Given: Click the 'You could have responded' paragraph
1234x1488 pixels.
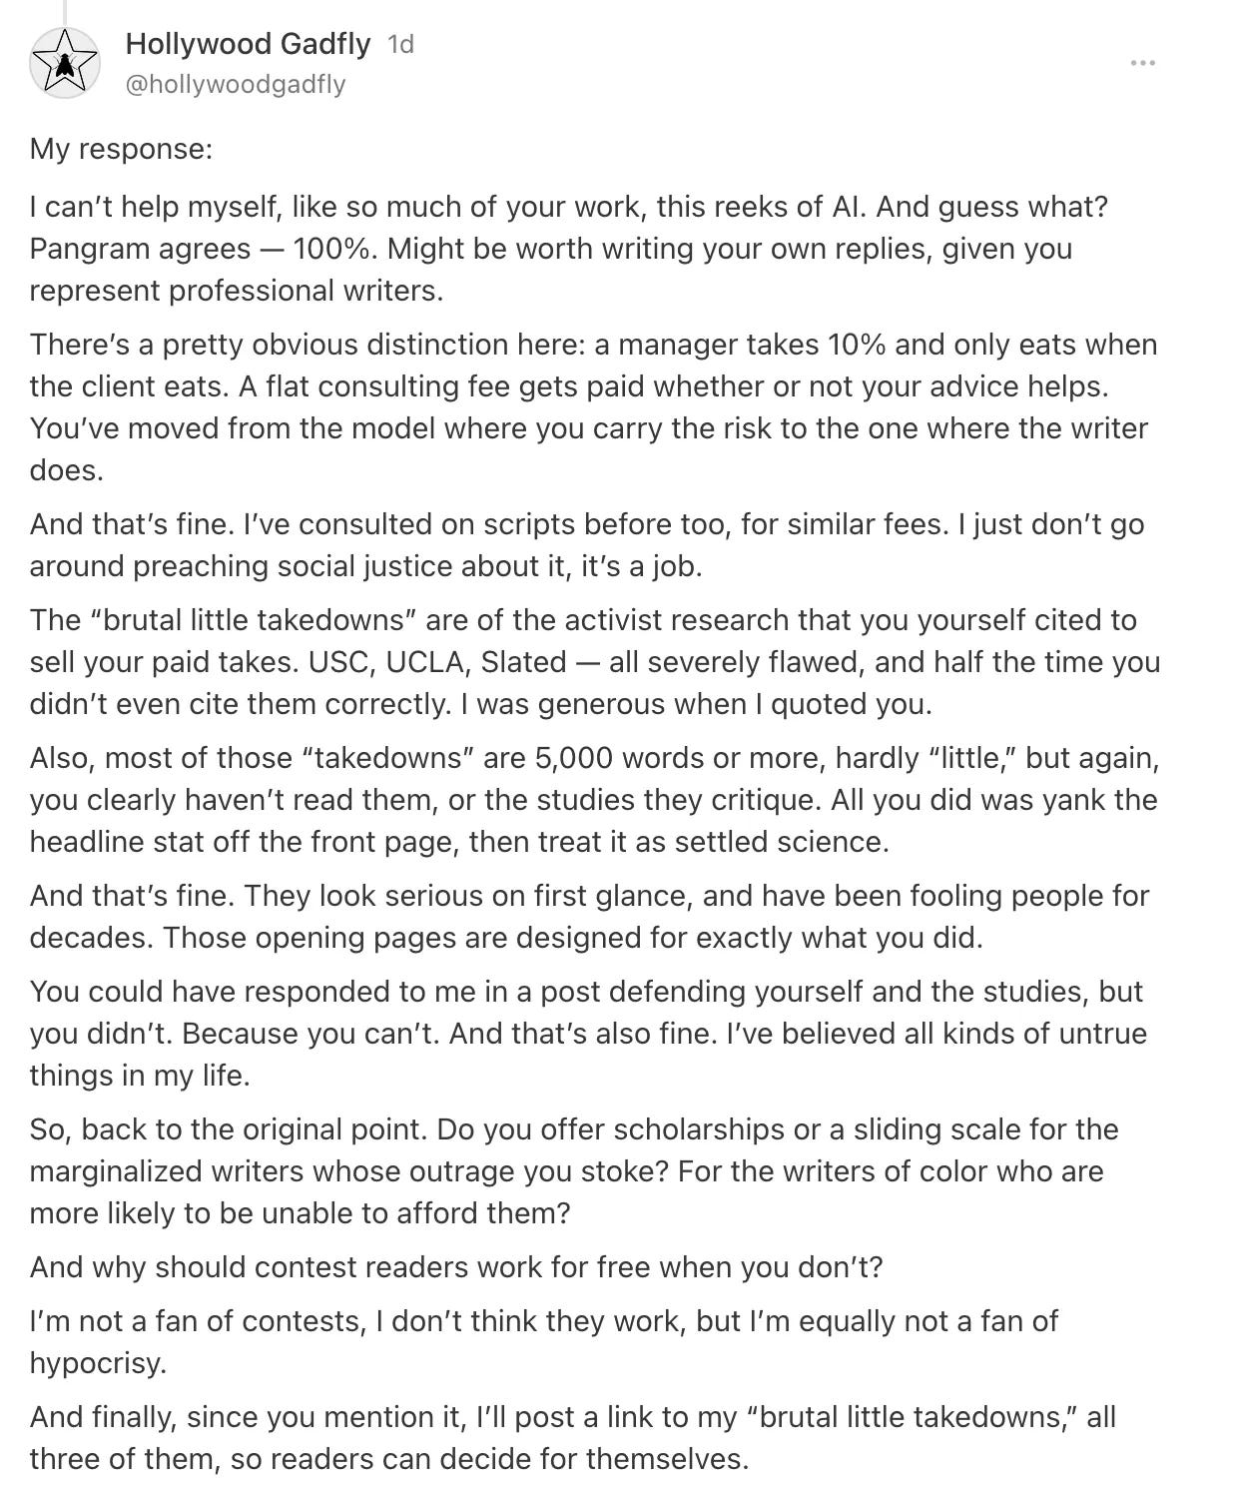Looking at the screenshot, I should [588, 1034].
